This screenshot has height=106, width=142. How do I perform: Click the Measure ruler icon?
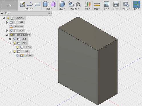tap(97, 5)
